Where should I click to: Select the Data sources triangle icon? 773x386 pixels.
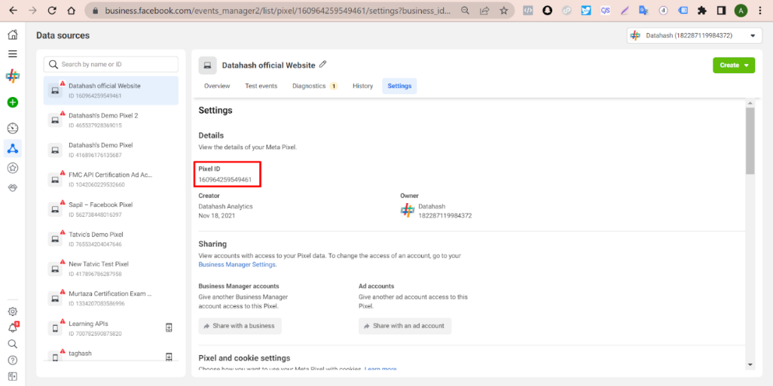[13, 148]
